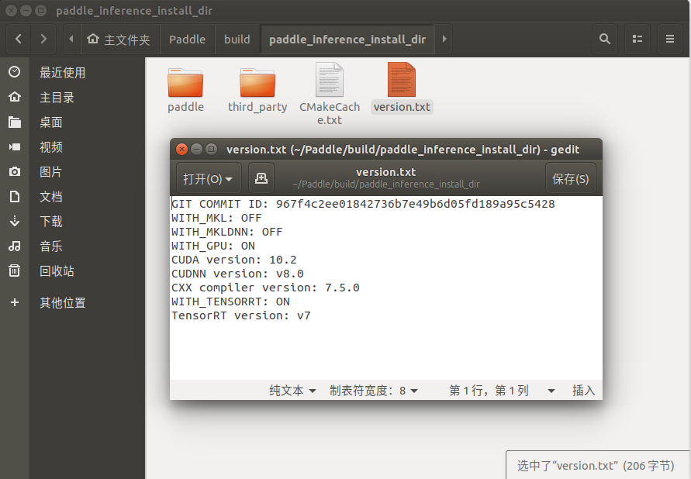Click the WITH_MKL: OFF line
The height and width of the screenshot is (479, 691).
[216, 218]
